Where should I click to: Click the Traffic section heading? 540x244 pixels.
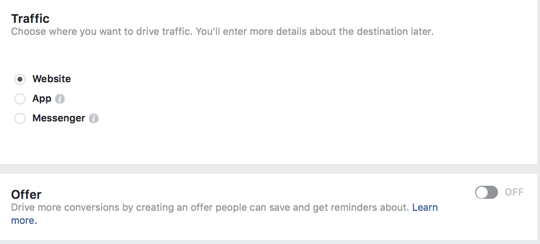coord(30,19)
